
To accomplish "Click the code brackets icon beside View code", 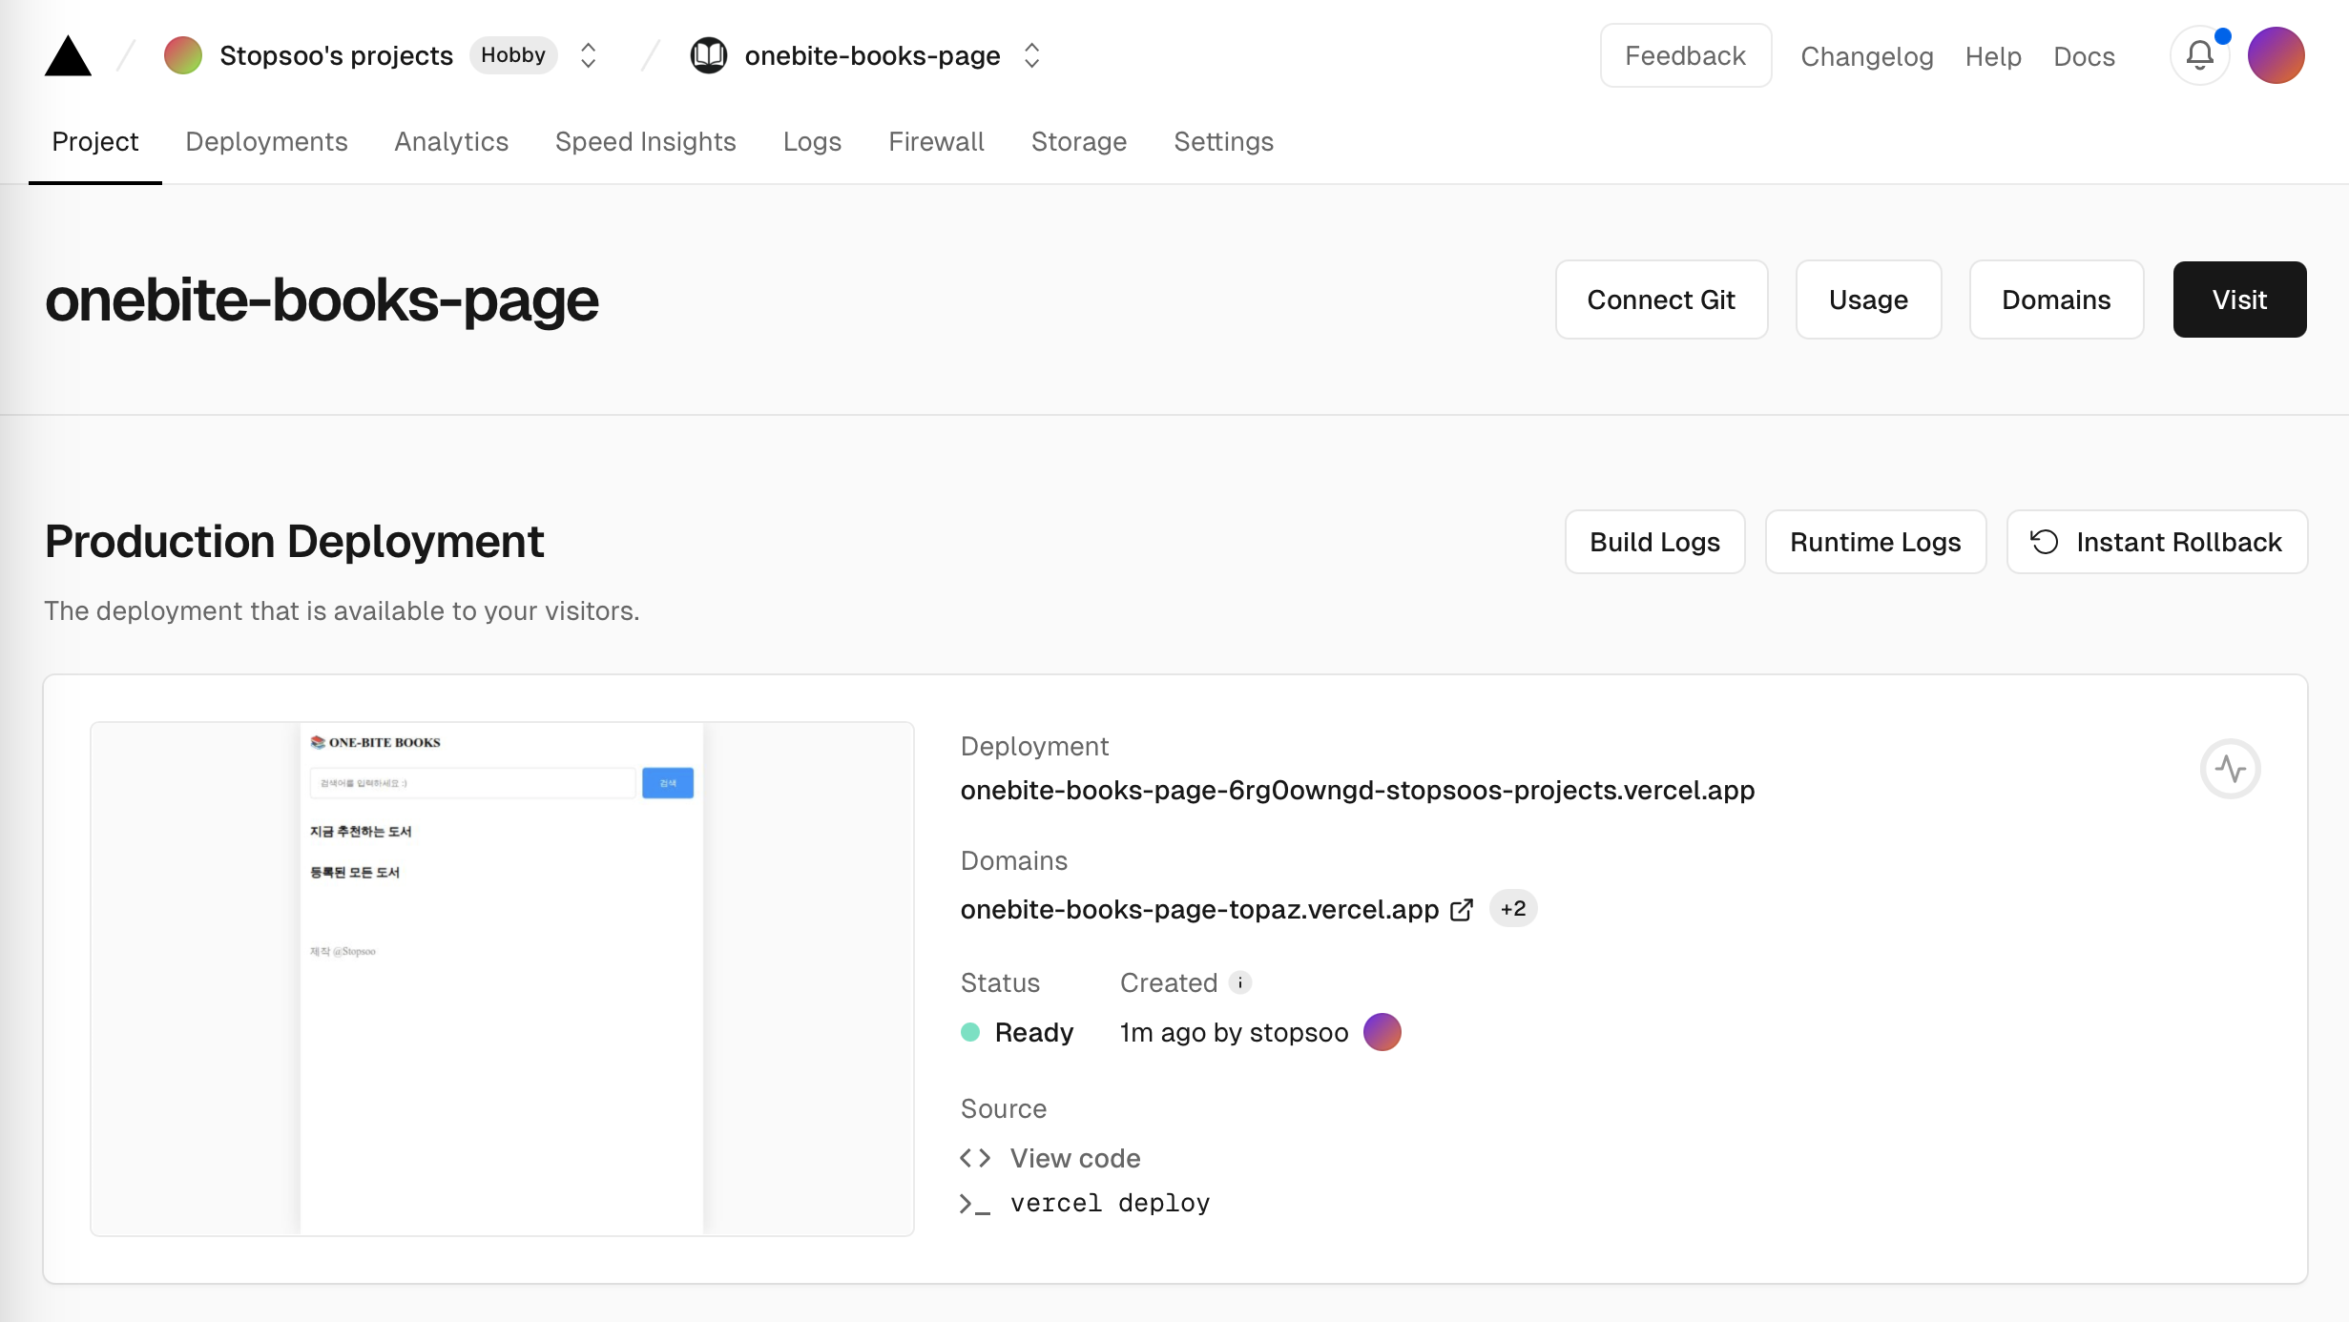I will (x=975, y=1158).
